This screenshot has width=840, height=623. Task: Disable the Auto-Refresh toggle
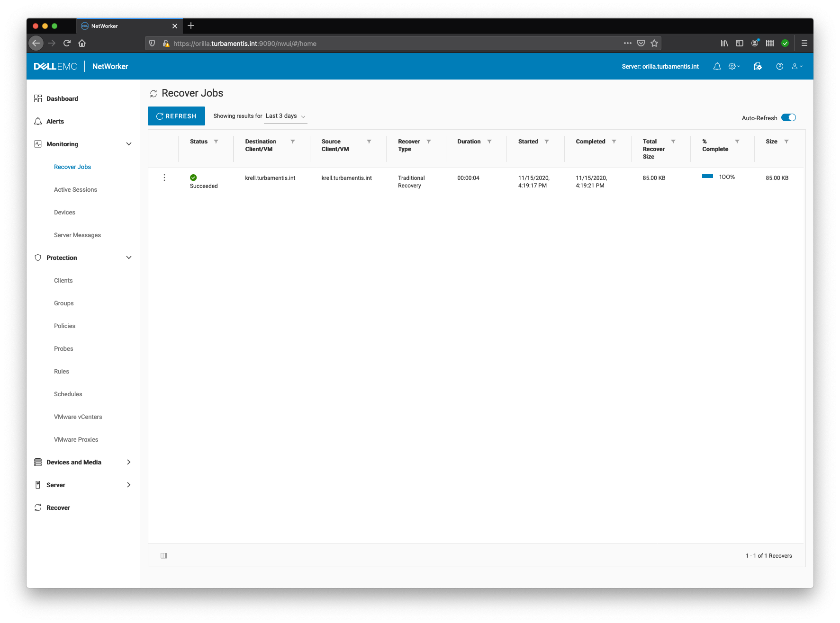pyautogui.click(x=788, y=117)
